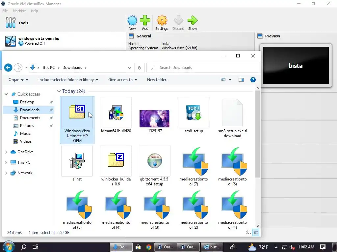Viewport: 337px width, 252px height.
Task: Select Pictures in Quick access
Action: [27, 126]
